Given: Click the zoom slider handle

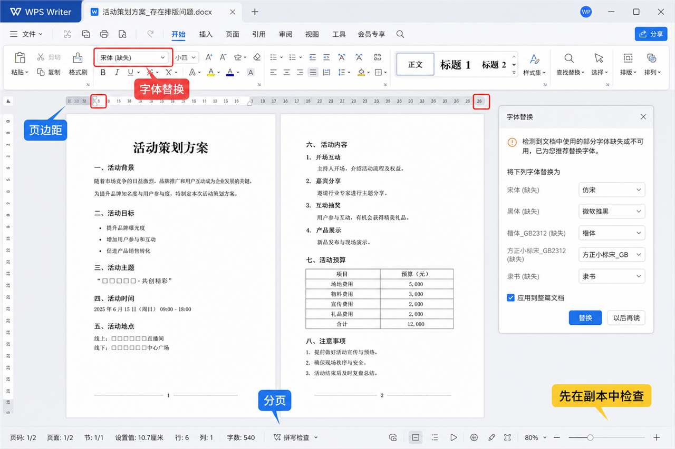Looking at the screenshot, I should point(591,437).
